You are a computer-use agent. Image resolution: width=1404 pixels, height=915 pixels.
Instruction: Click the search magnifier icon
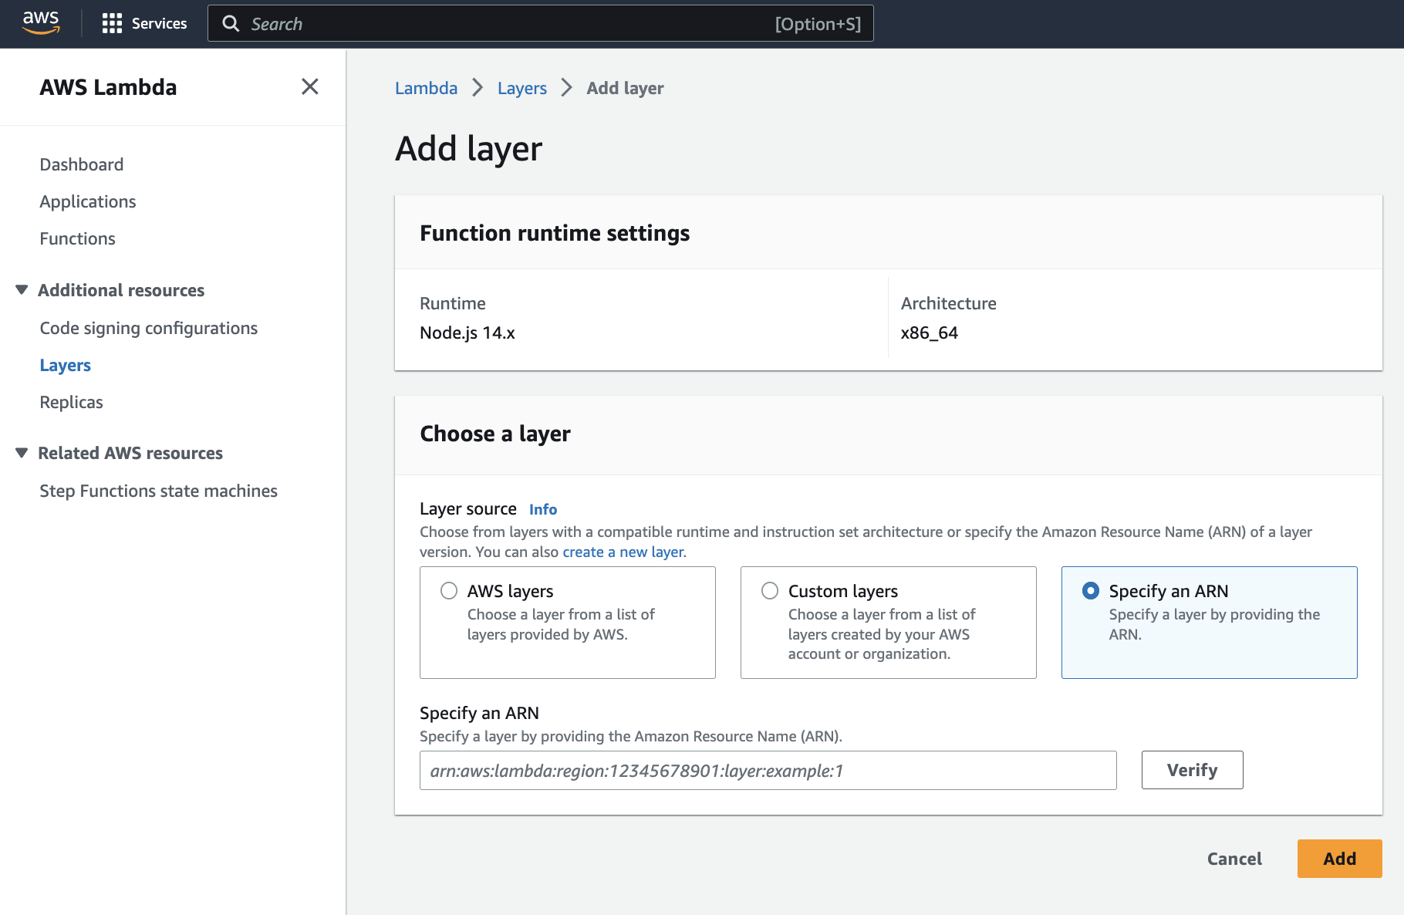231,24
